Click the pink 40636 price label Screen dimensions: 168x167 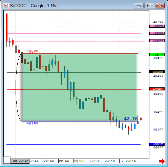tap(157, 33)
